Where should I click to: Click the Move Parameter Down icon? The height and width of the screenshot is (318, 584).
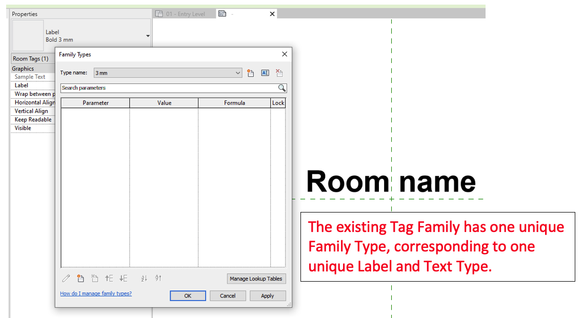coord(123,278)
